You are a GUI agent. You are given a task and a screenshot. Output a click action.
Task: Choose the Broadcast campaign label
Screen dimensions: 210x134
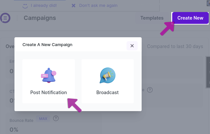click(107, 92)
